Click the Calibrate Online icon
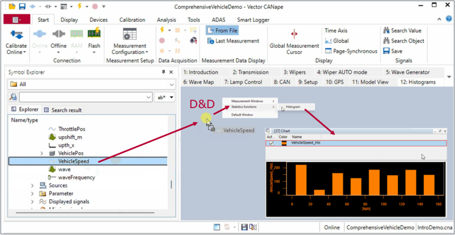This screenshot has width=455, height=235. [16, 34]
